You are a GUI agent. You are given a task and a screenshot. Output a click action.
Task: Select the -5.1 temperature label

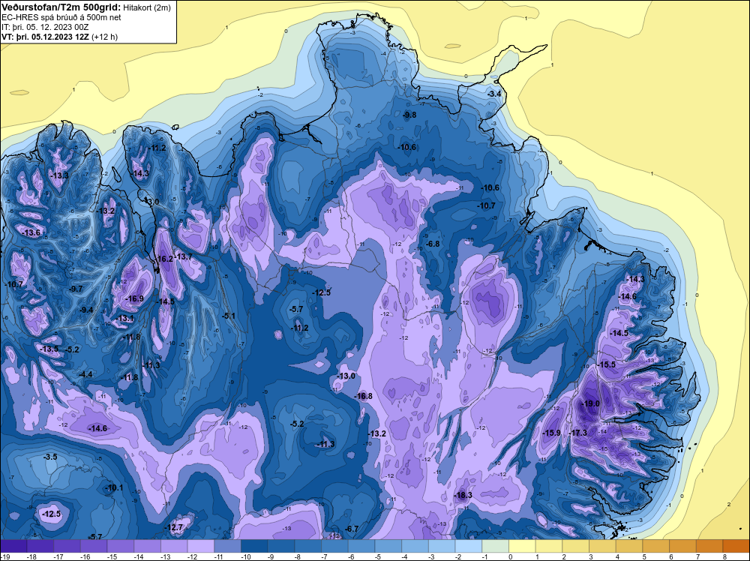click(229, 316)
